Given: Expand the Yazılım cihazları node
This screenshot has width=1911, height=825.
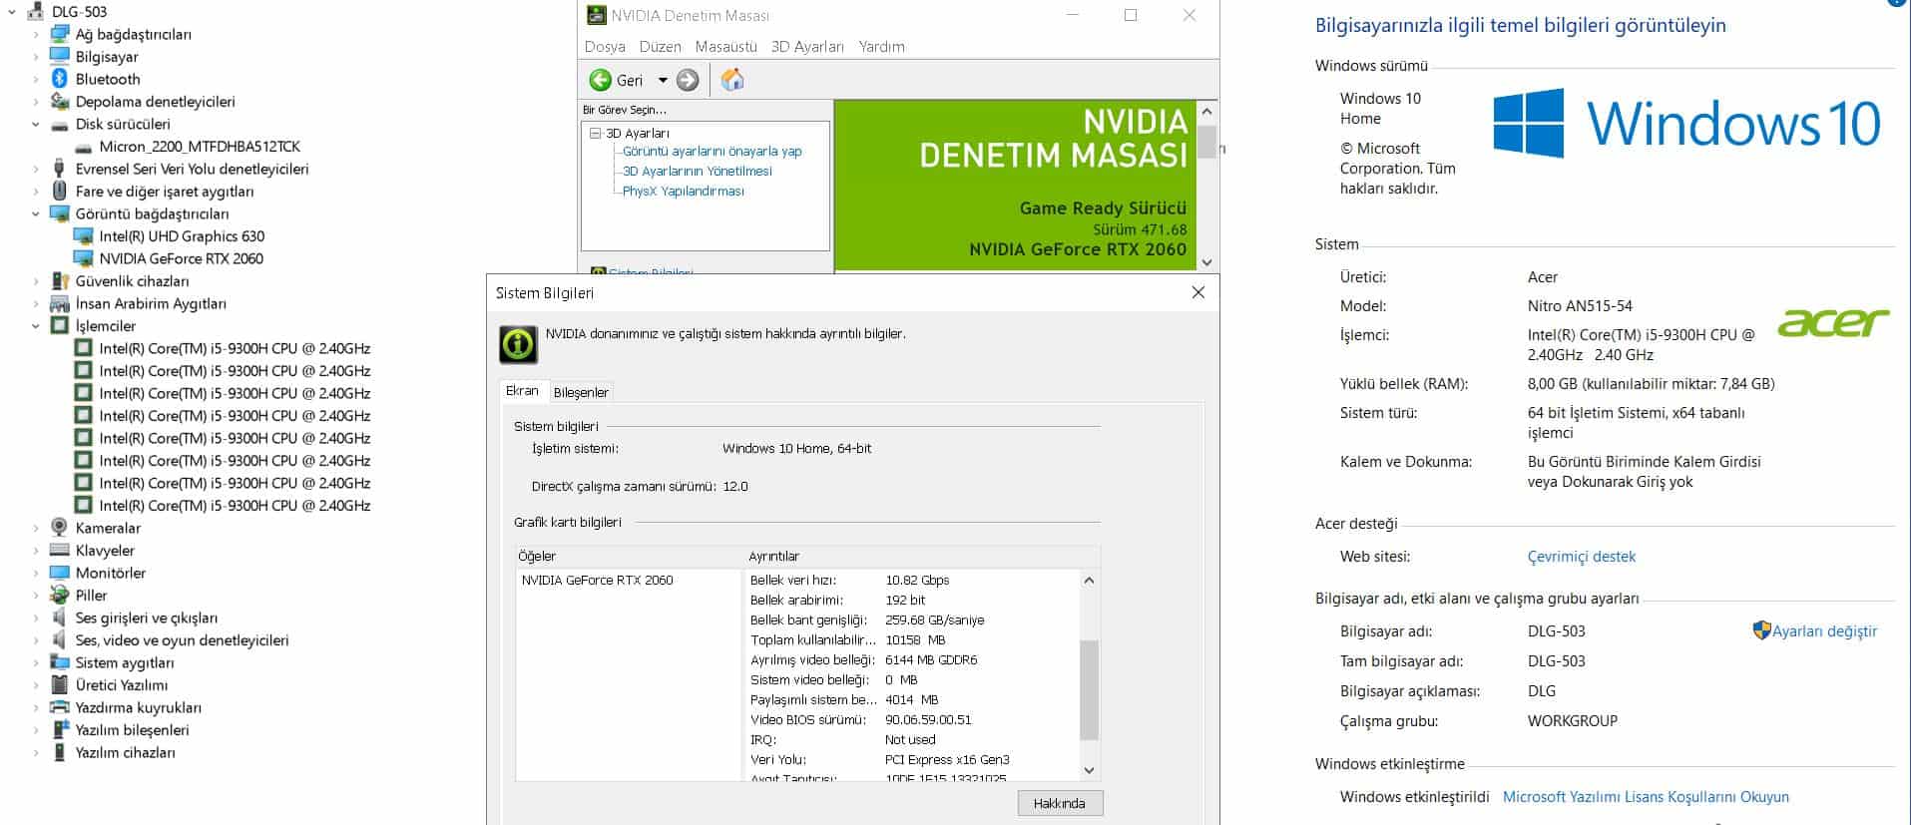Looking at the screenshot, I should click(36, 752).
